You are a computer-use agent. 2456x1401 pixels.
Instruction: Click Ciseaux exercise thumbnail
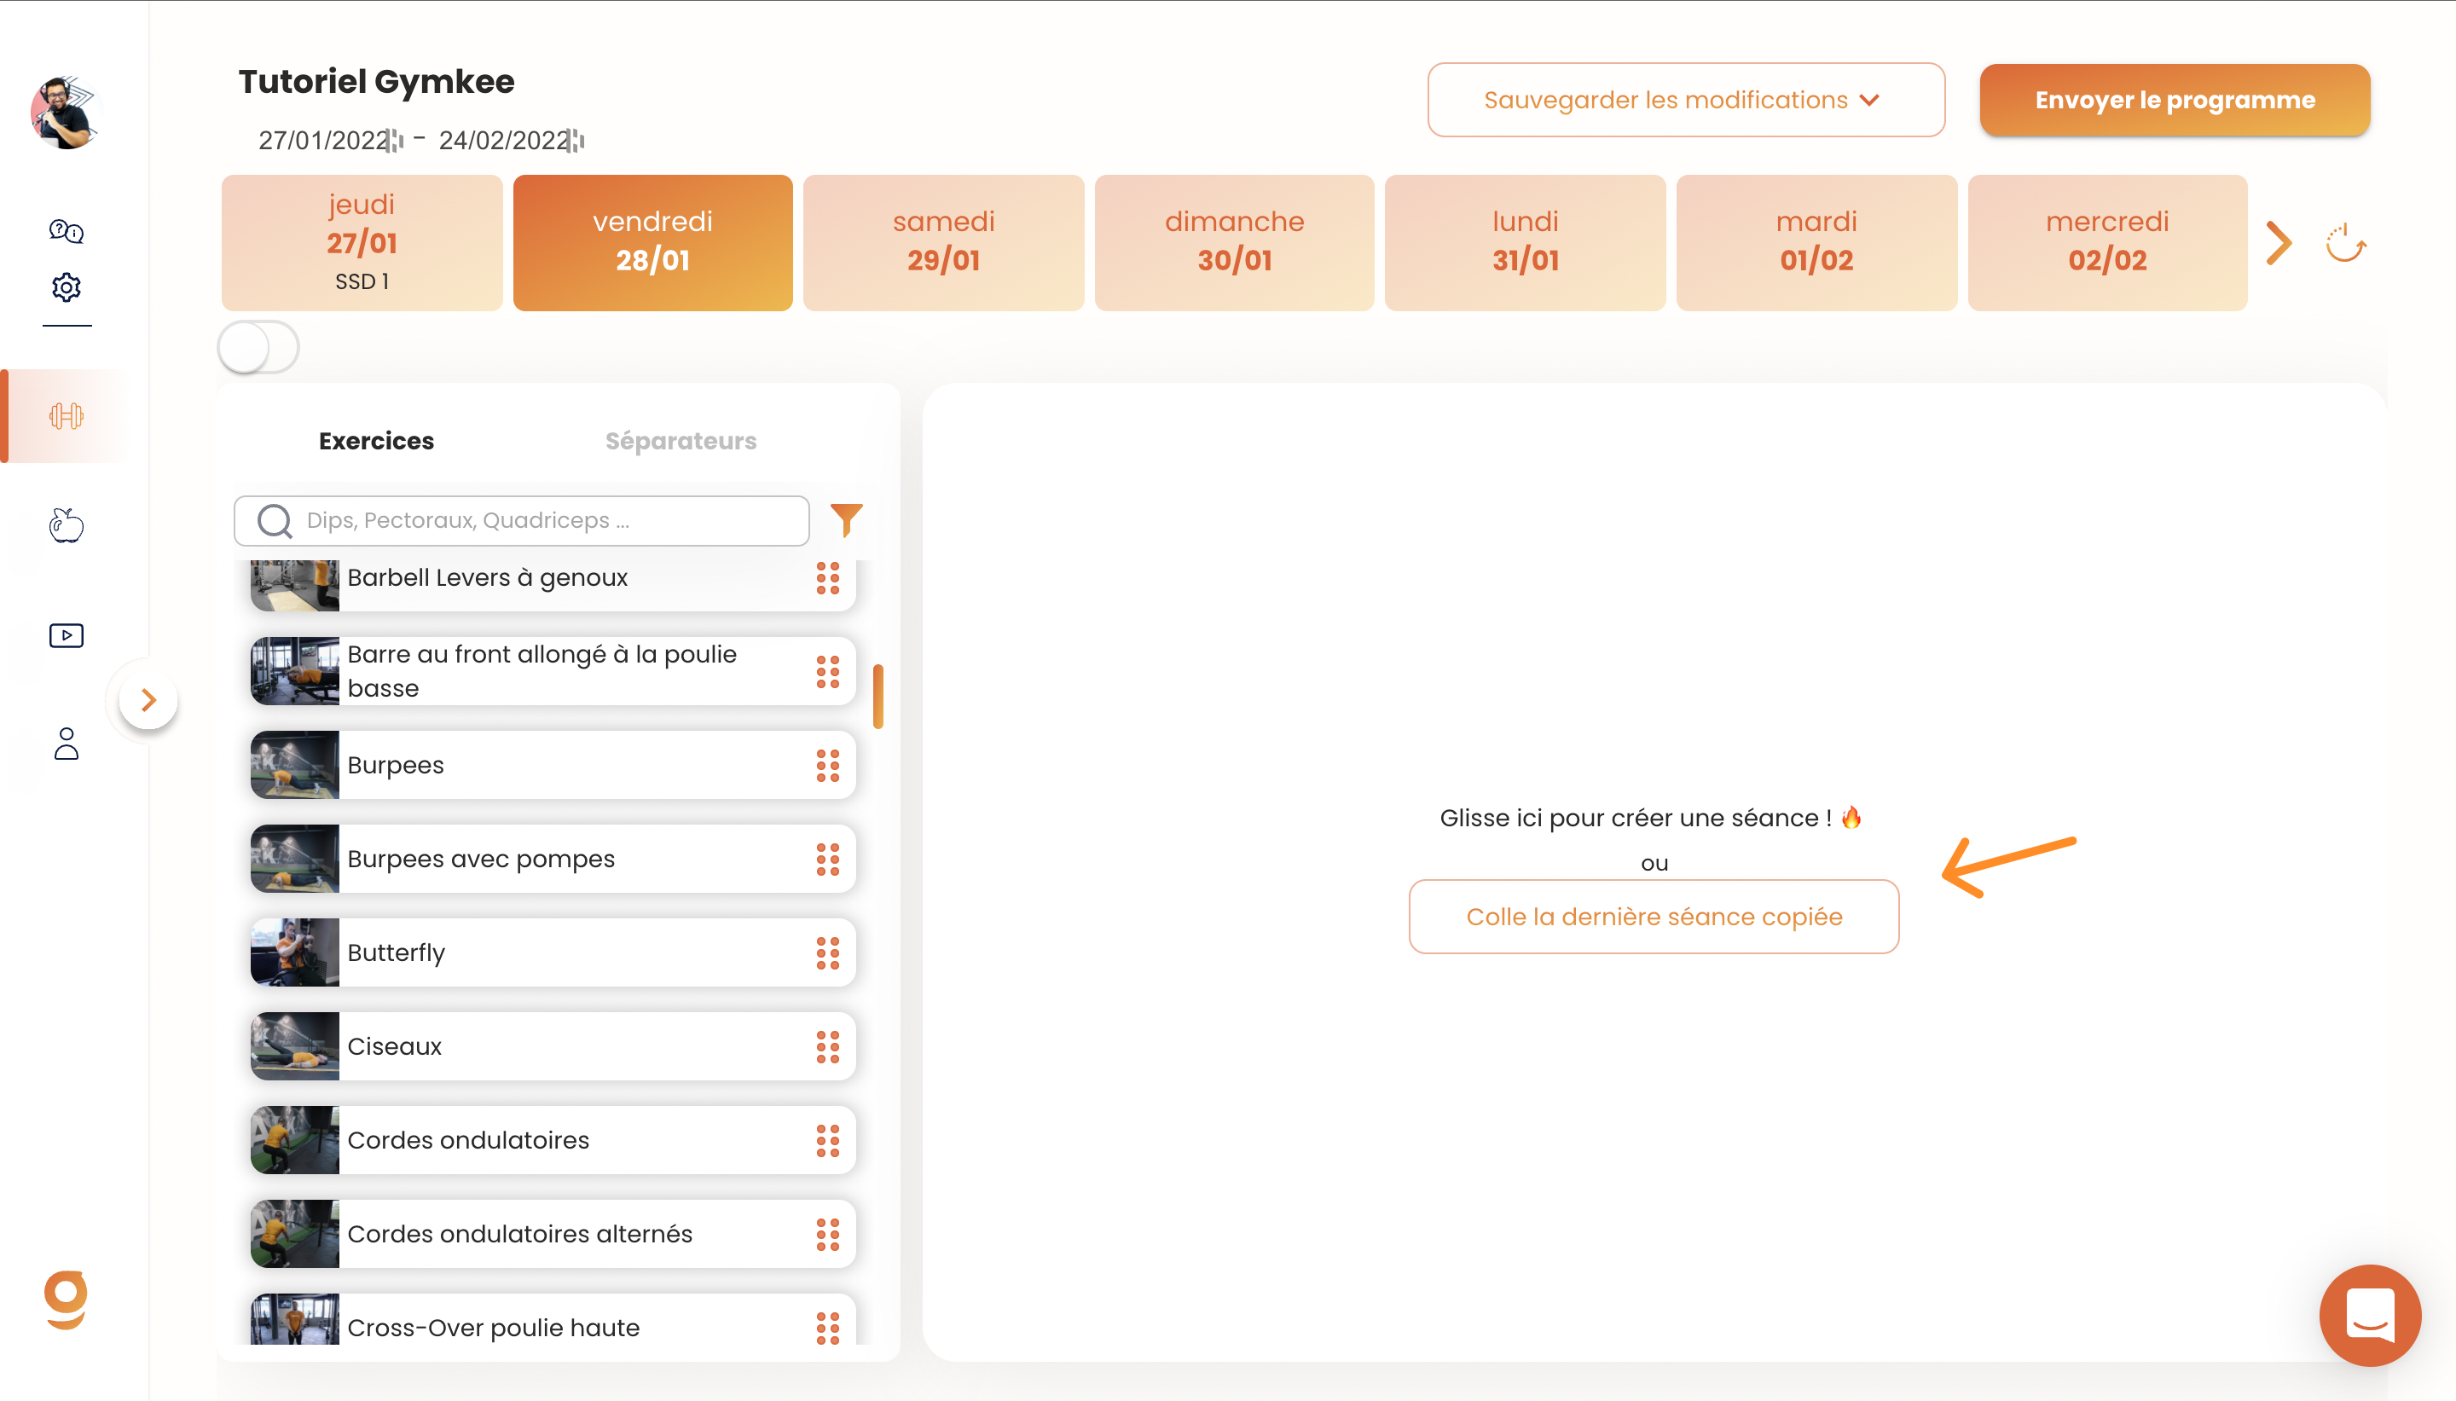pyautogui.click(x=295, y=1047)
